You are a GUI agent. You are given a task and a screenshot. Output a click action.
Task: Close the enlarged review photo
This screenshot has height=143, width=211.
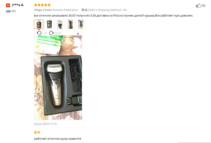78,34
